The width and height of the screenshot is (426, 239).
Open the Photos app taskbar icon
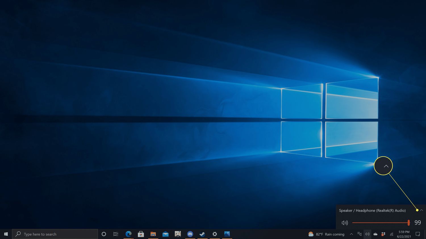[x=227, y=234]
